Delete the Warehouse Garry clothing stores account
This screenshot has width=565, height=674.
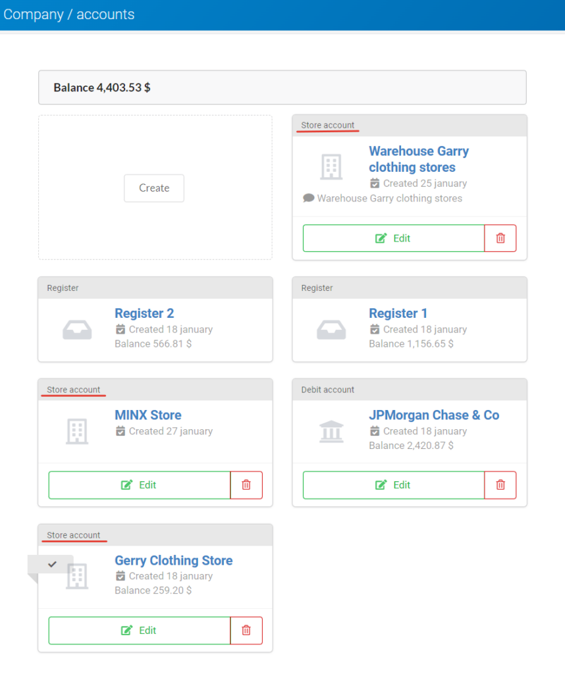point(500,238)
